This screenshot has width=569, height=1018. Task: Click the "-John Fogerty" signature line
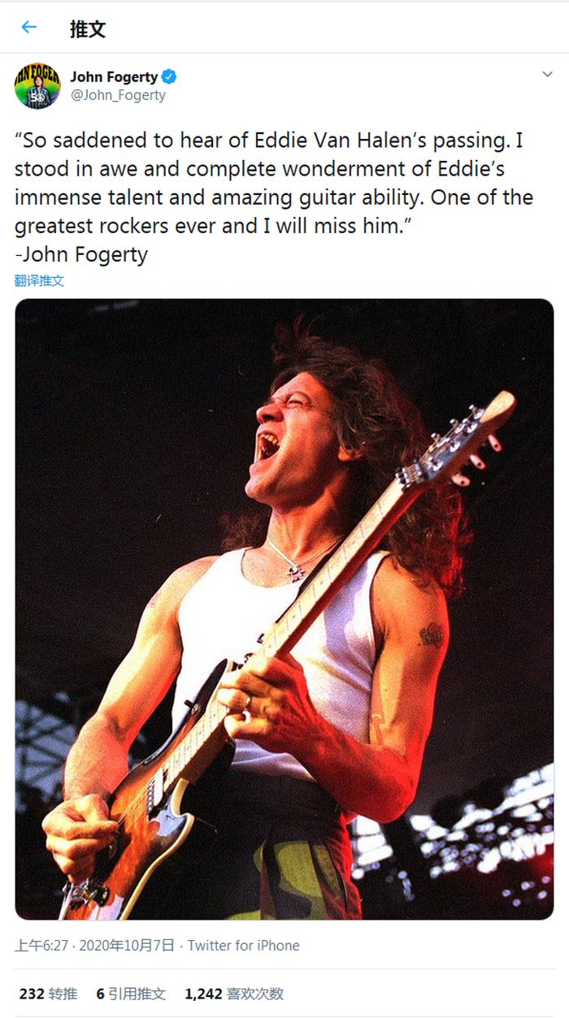click(81, 254)
